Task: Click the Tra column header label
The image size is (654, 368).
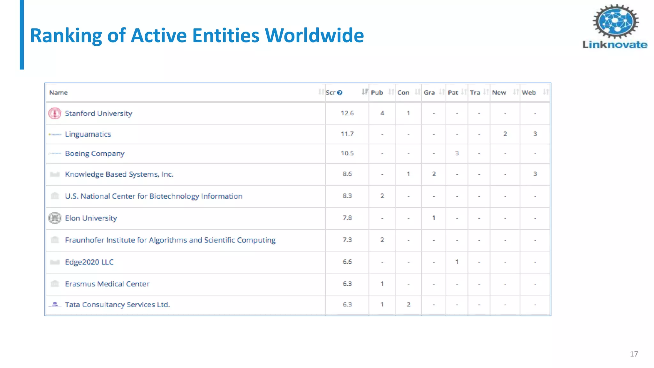Action: coord(475,92)
